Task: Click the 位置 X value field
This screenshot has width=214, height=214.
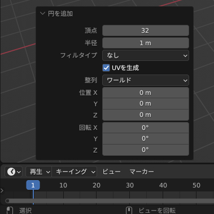Action: click(x=146, y=93)
